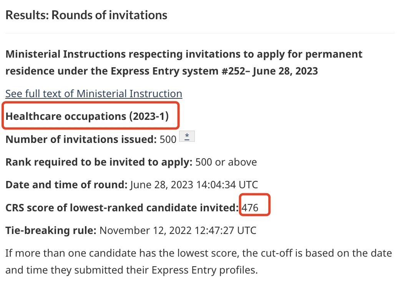Viewport: 415px width, 282px height.
Task: Select the Healthcare occupations (2023-1) title
Action: click(x=87, y=116)
